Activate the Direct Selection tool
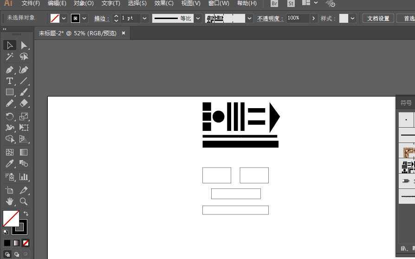 (24, 45)
